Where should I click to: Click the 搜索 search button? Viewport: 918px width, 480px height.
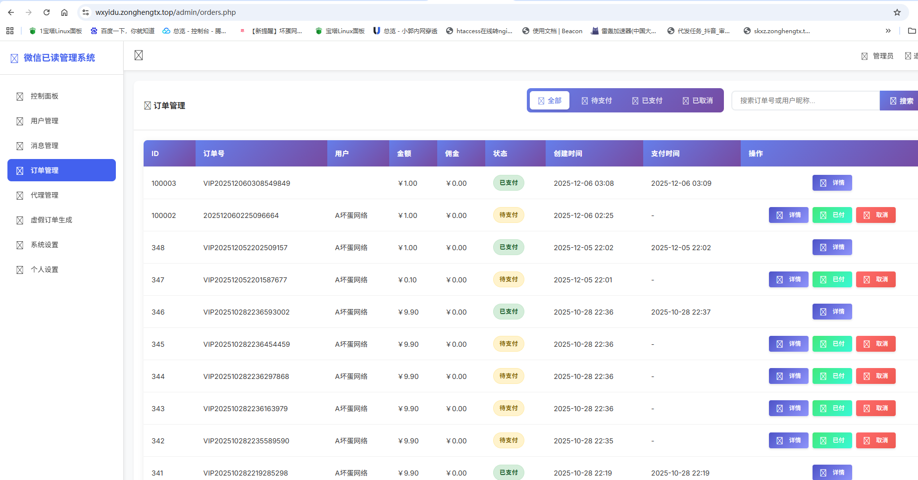pyautogui.click(x=900, y=101)
